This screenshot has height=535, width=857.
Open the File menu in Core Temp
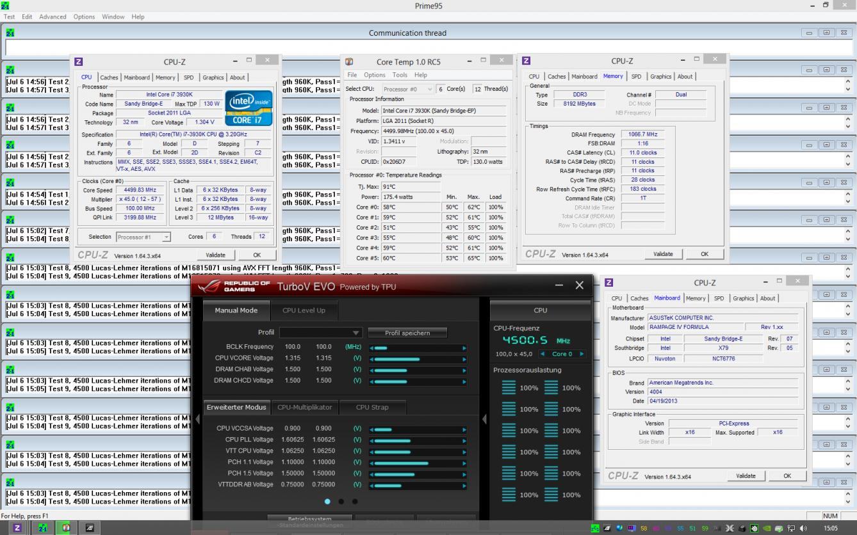tap(352, 75)
